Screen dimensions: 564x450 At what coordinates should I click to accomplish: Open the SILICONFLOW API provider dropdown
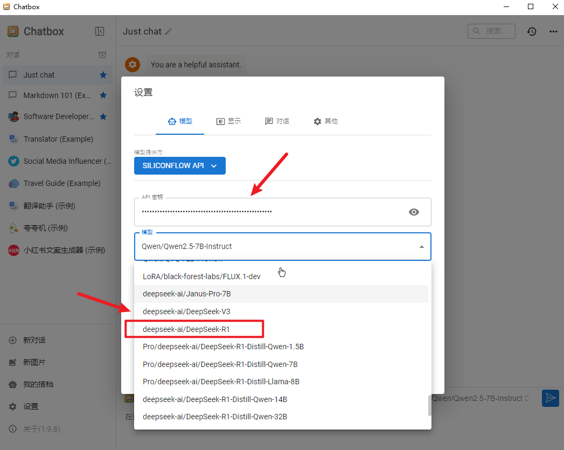pos(180,166)
